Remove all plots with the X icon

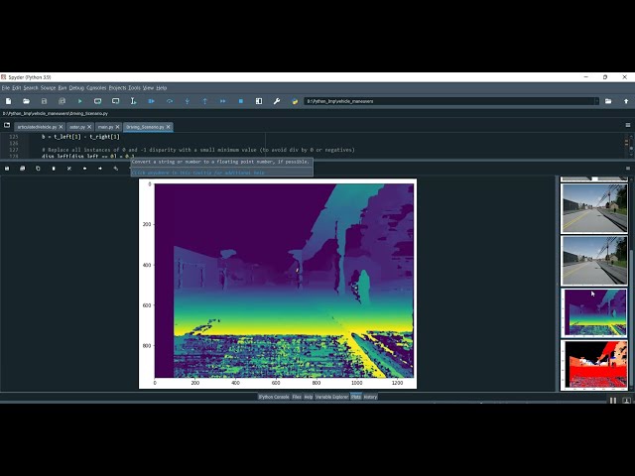(x=68, y=169)
